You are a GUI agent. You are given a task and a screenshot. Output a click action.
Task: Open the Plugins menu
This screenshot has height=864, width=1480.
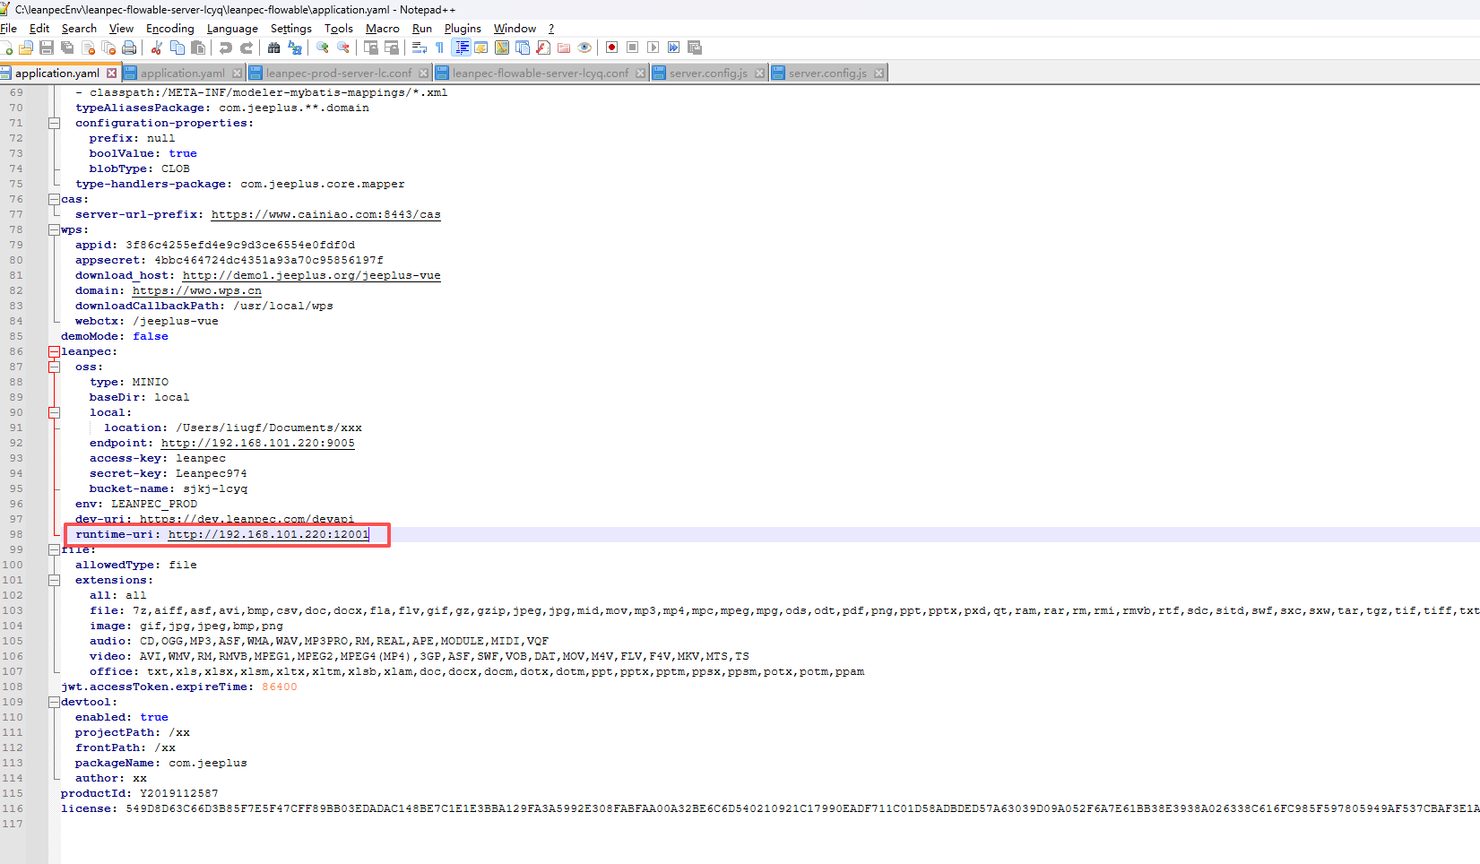point(463,29)
